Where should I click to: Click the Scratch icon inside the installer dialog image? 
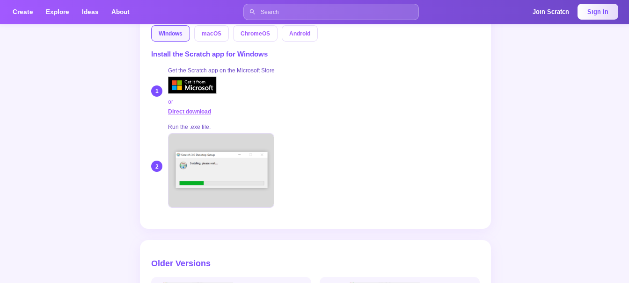[183, 165]
